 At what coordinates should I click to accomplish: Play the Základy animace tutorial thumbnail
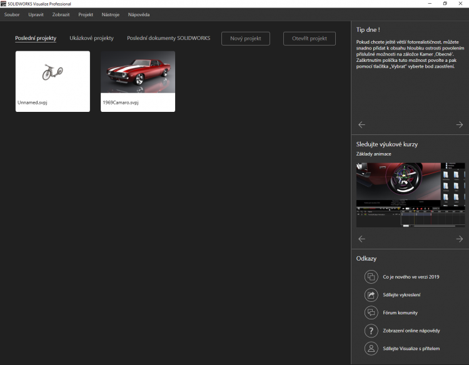point(410,195)
